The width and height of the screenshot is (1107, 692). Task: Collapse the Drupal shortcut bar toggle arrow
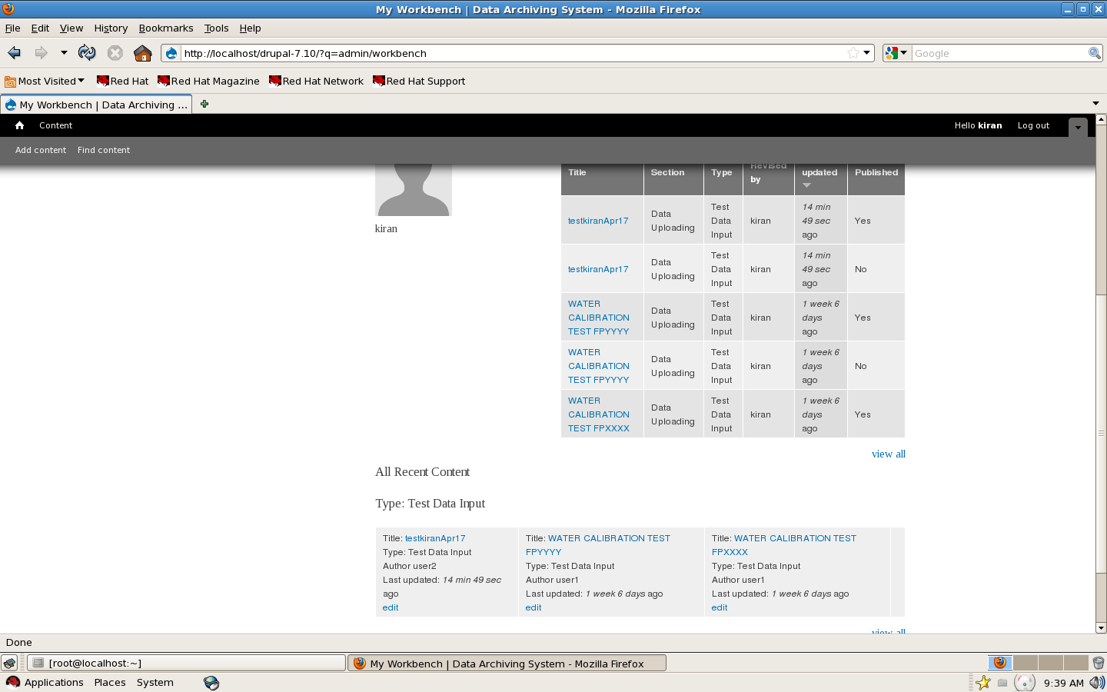pos(1077,125)
